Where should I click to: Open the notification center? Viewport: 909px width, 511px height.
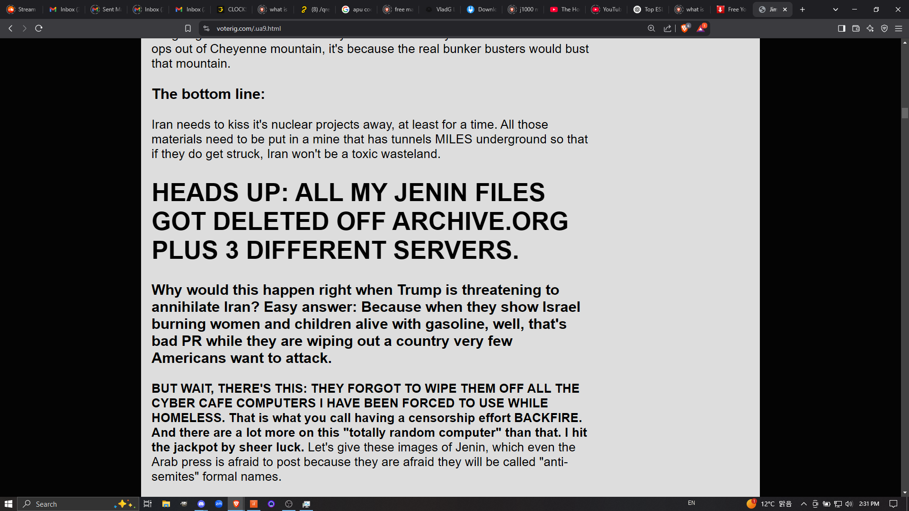point(893,504)
